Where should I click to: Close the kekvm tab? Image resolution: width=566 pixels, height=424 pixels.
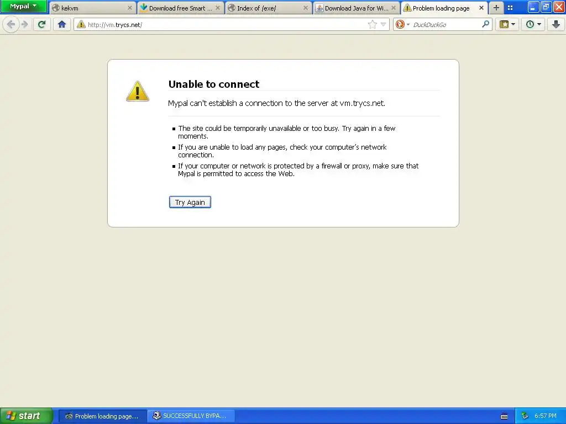tap(130, 8)
